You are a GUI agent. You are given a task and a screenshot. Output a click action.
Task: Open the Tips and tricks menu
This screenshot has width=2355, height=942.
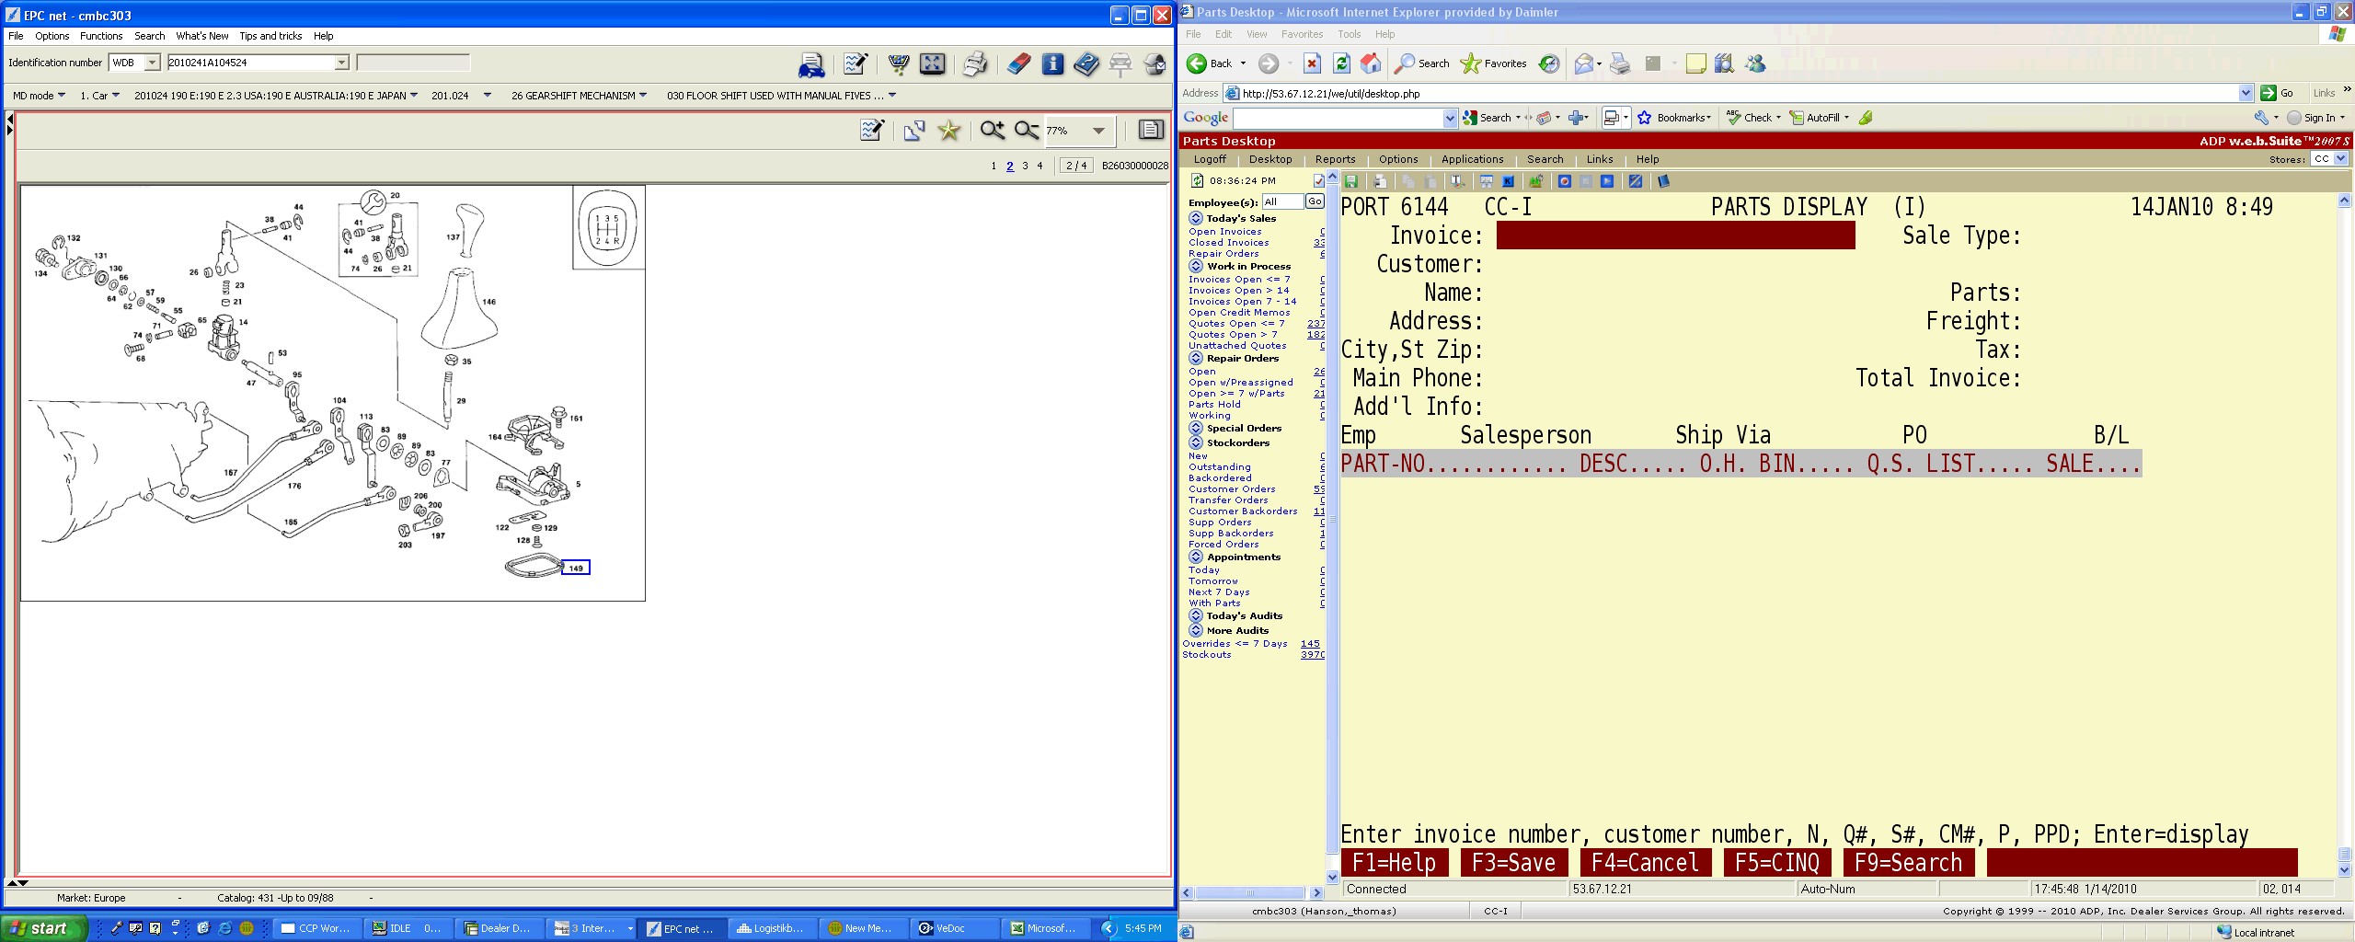pos(270,36)
